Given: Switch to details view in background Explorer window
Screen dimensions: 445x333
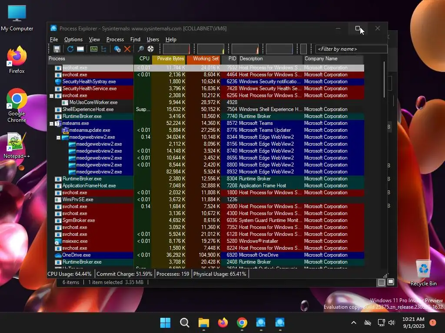Looking at the screenshot, I should [382, 282].
